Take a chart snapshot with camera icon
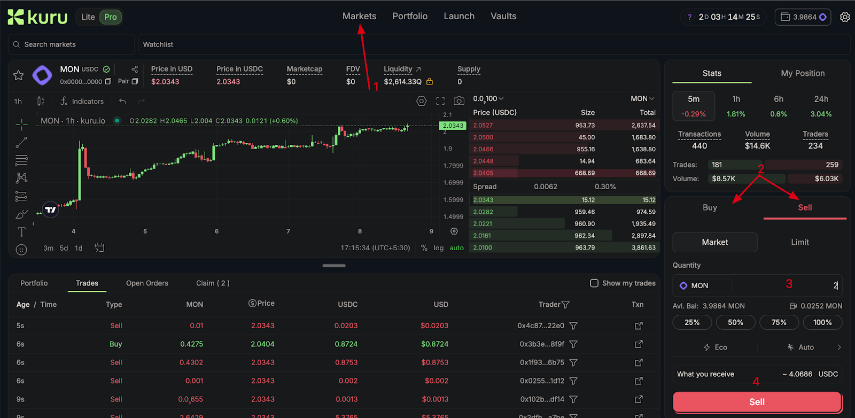The width and height of the screenshot is (855, 418). (x=459, y=101)
